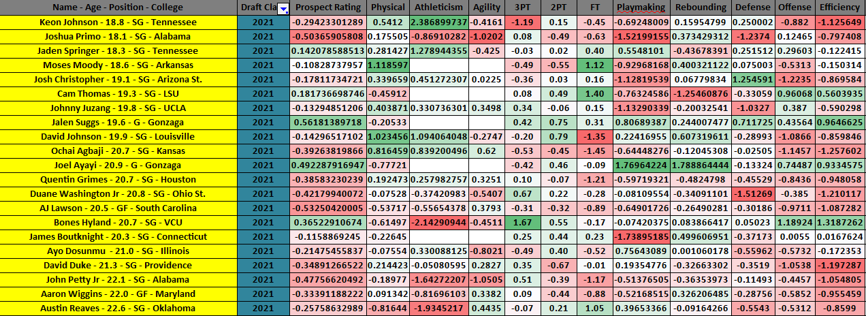The image size is (866, 316).
Task: Select Bones Hyland's Efficiency value 1.3187262
Action: 839,223
